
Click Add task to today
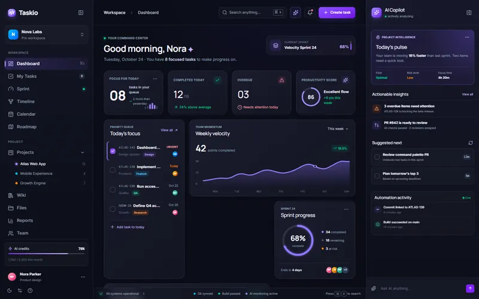(x=128, y=227)
